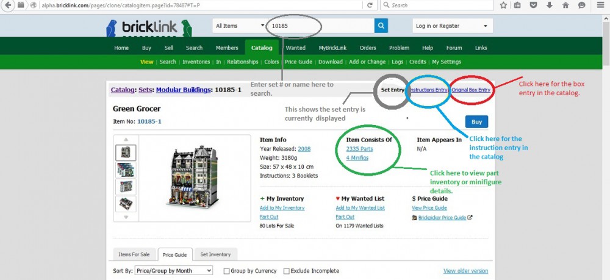610x280 pixels.
Task: Open the Forum menu item
Action: click(454, 48)
